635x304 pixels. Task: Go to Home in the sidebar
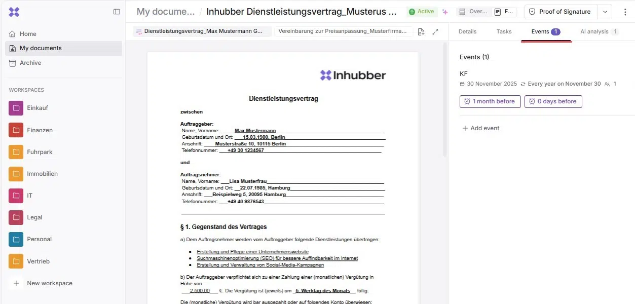point(28,34)
